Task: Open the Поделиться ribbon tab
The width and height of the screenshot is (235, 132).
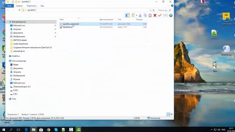Action: pos(32,6)
